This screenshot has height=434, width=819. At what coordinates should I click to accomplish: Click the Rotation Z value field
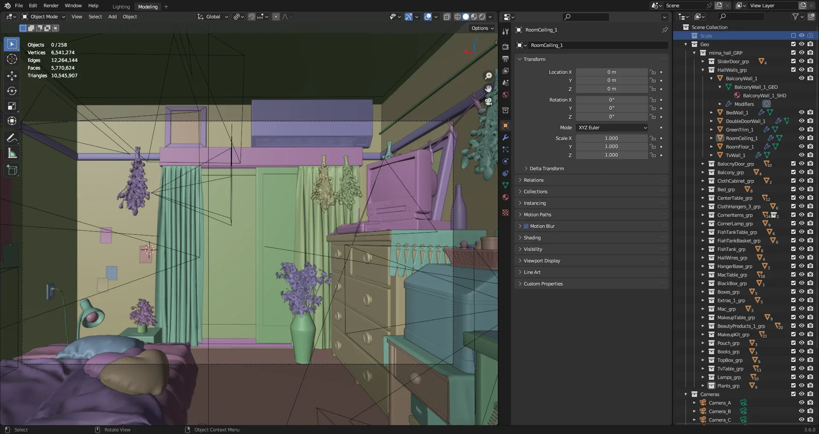(611, 117)
